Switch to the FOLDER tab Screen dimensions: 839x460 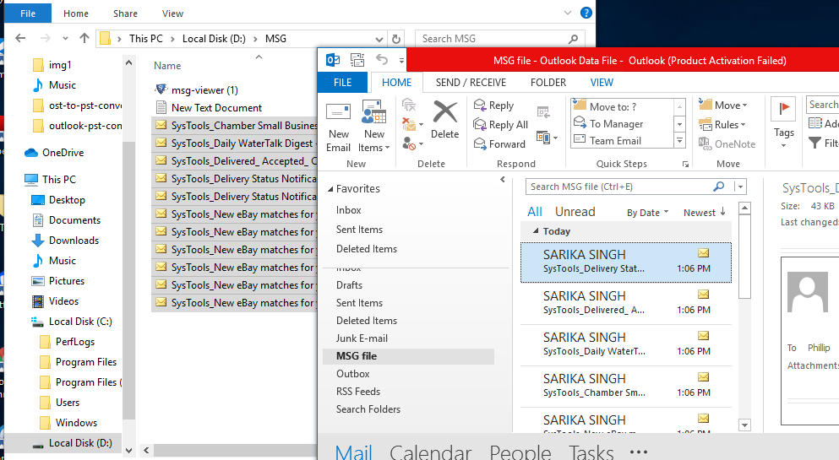[x=548, y=82]
